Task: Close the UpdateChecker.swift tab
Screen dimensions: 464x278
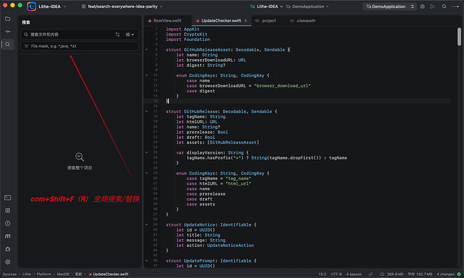Action: (245, 21)
